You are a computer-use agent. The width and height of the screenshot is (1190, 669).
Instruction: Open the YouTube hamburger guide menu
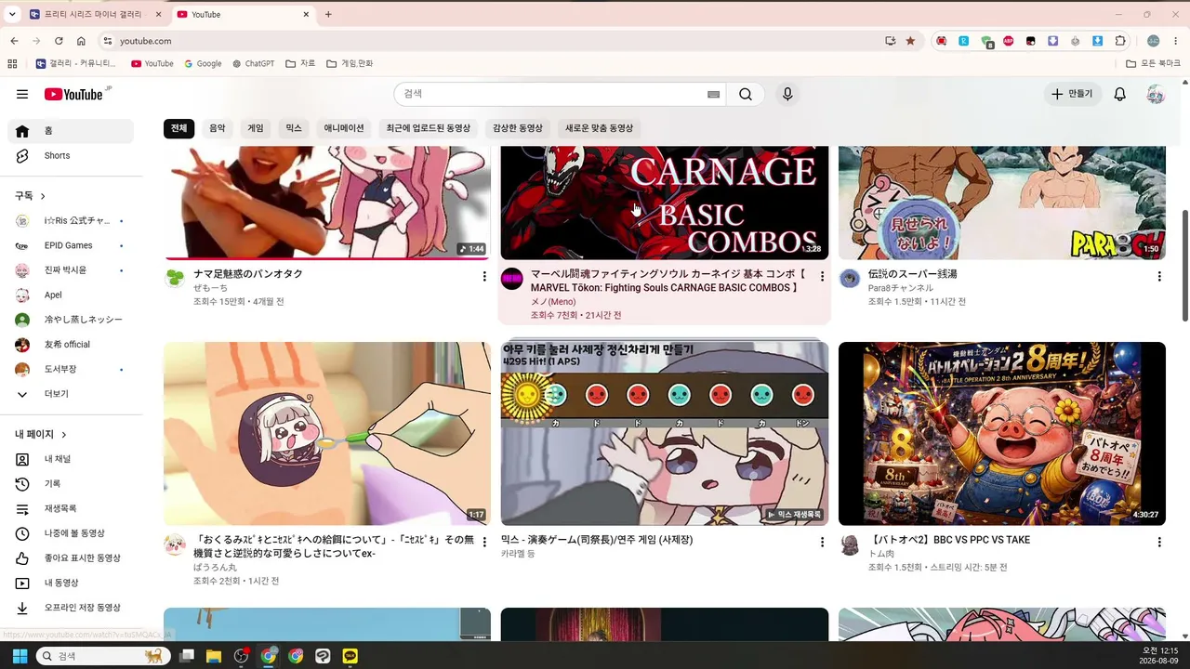[22, 94]
